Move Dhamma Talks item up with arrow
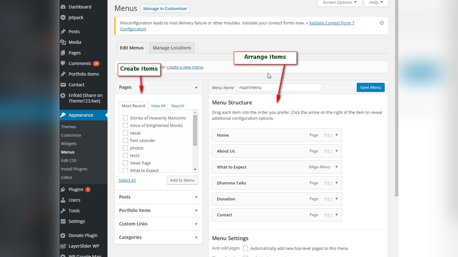This screenshot has height=257, width=458. [325, 183]
